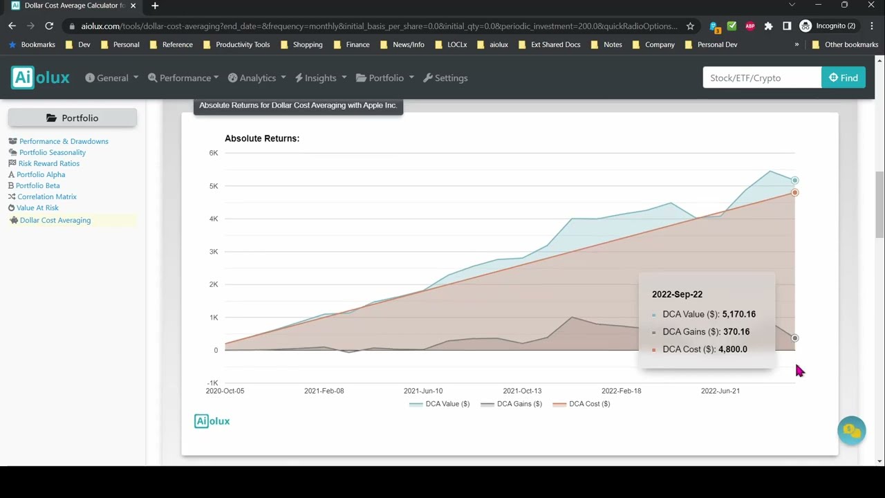Open Performance & Drawdowns link
Screen dimensions: 885x498
click(64, 141)
